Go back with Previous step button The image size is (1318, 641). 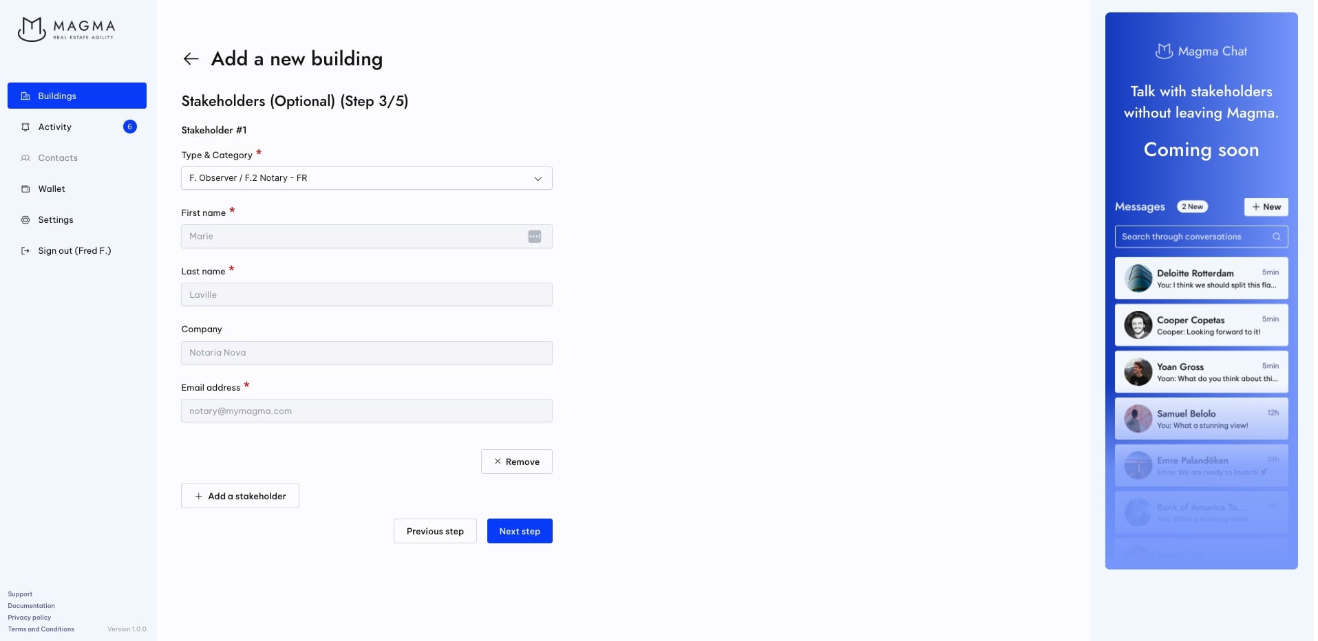(435, 531)
